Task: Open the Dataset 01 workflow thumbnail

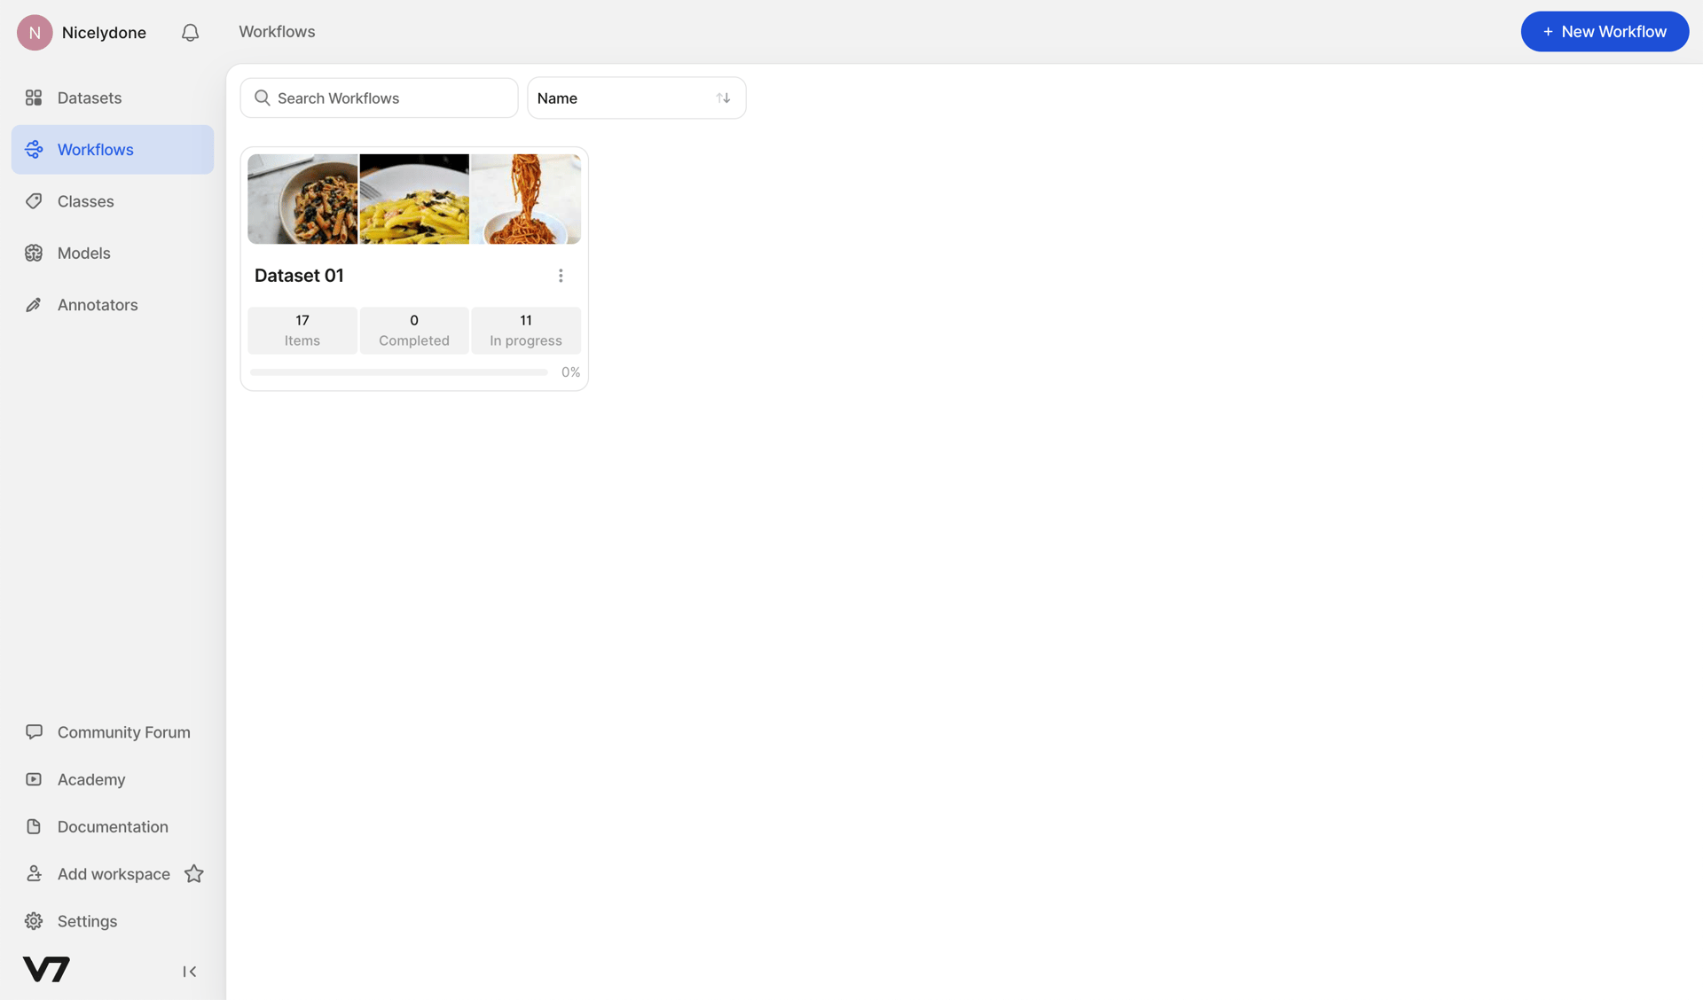Action: point(413,199)
